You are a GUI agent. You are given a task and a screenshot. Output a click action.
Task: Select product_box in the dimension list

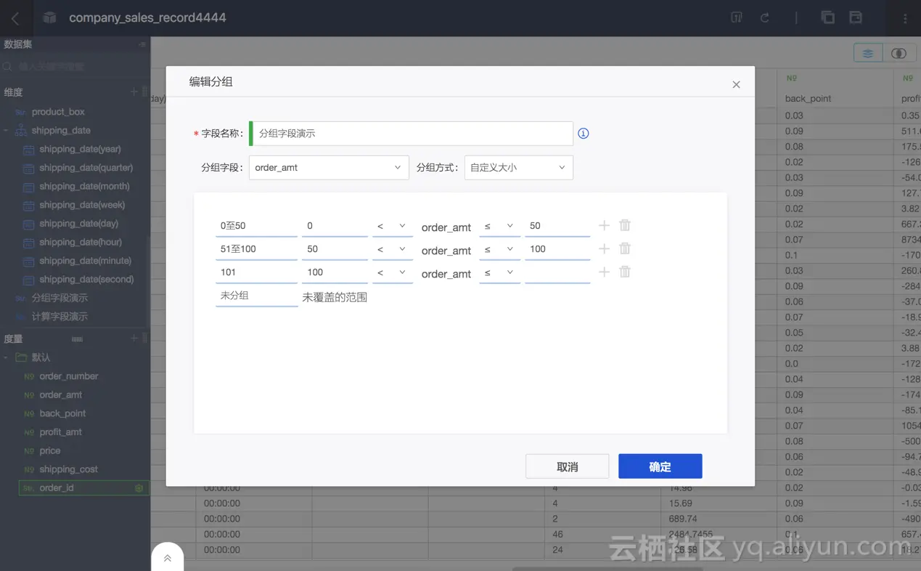coord(58,112)
